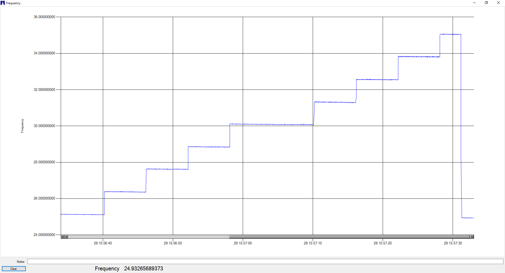Click the 28.000000000 y-axis label
This screenshot has height=273, width=505.
click(44, 162)
